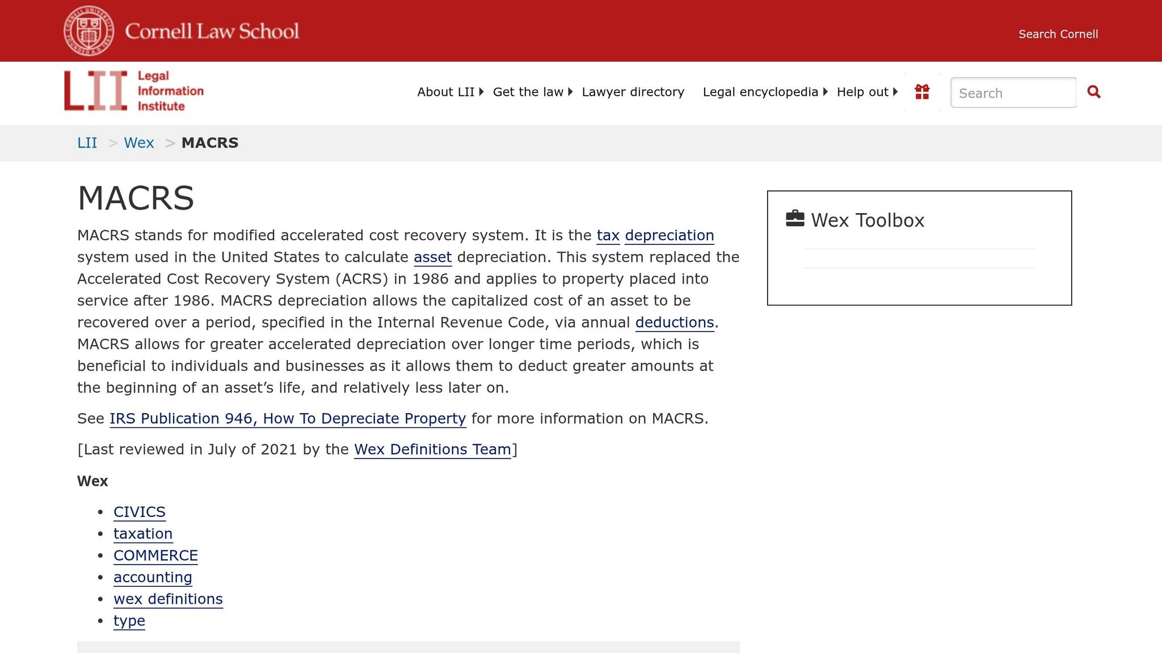Viewport: 1162px width, 653px height.
Task: Click Search Cornell in the header
Action: tap(1058, 34)
